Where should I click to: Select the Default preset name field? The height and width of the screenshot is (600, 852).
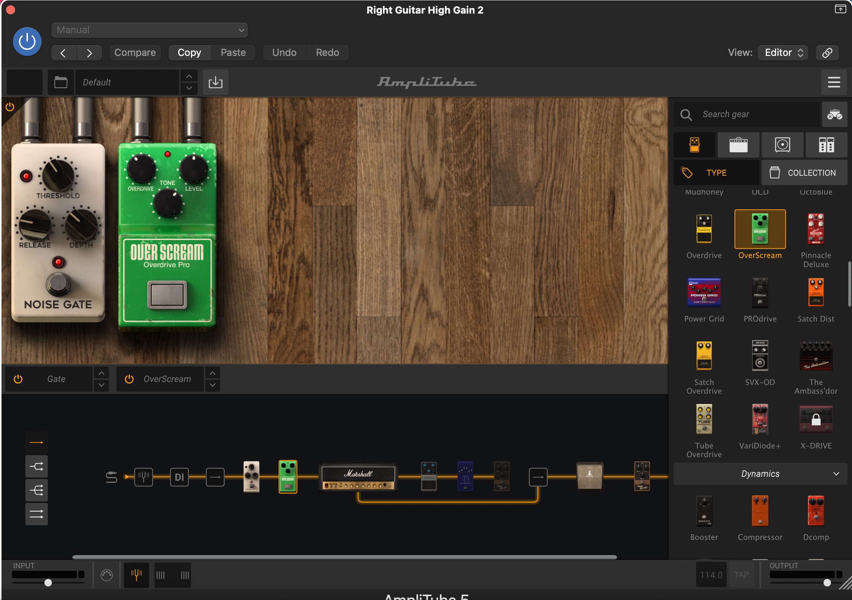coord(127,82)
